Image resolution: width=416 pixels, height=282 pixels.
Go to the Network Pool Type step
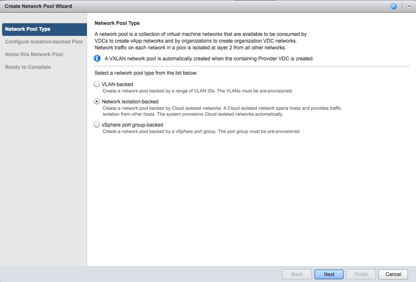point(28,29)
